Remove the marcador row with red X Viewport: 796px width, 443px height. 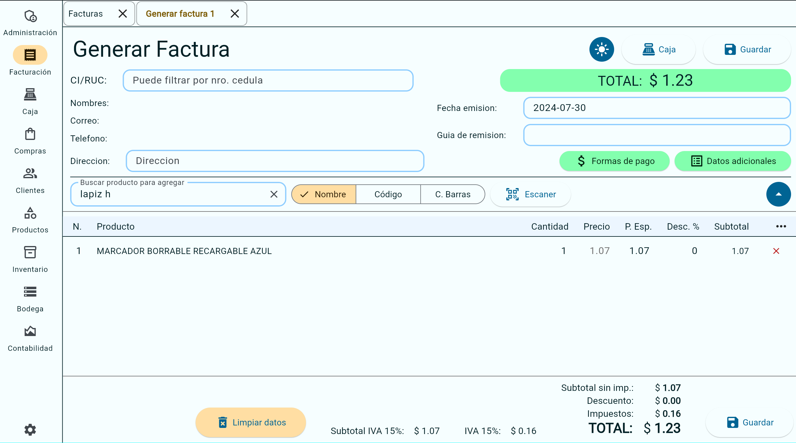(x=776, y=251)
